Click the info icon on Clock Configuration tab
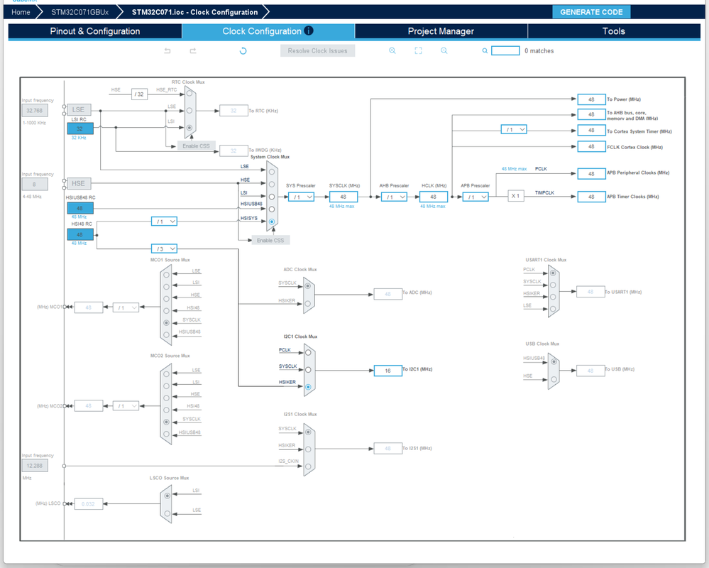This screenshot has height=568, width=709. click(x=309, y=31)
